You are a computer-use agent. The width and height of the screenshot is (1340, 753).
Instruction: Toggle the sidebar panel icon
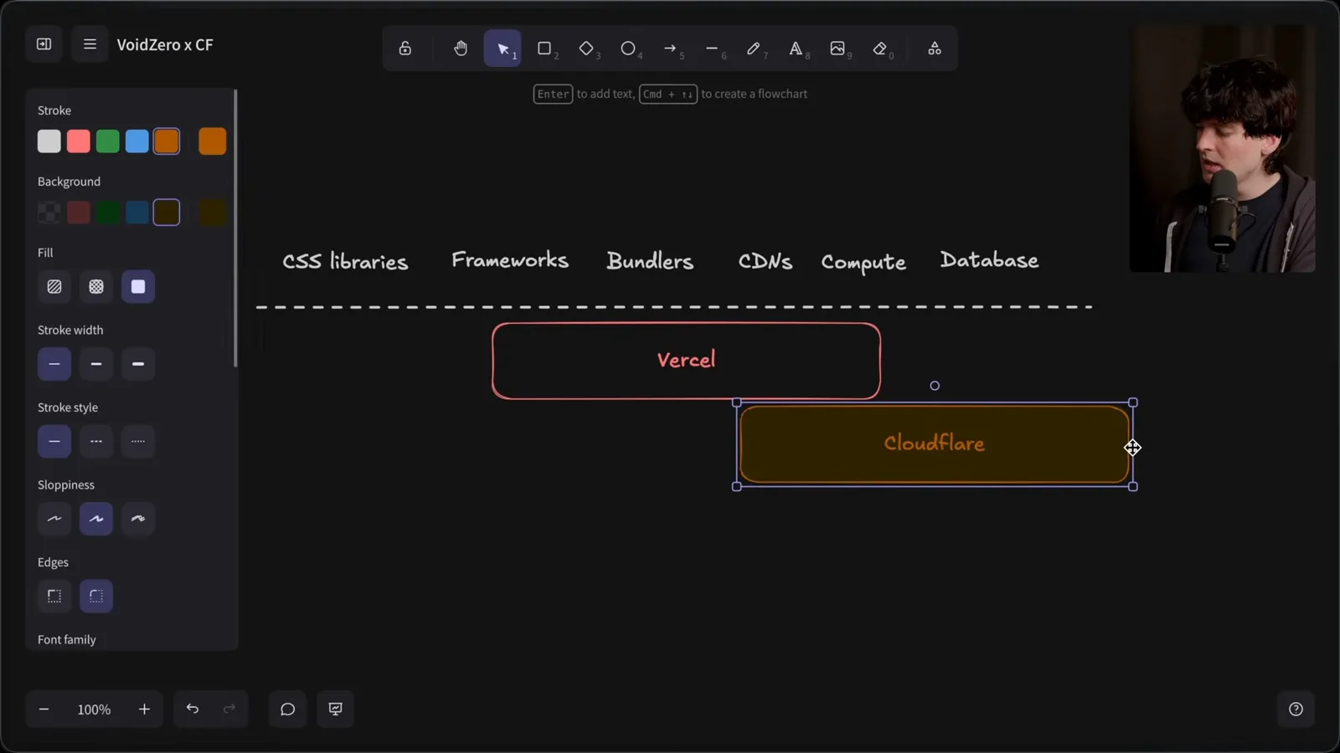pyautogui.click(x=44, y=44)
